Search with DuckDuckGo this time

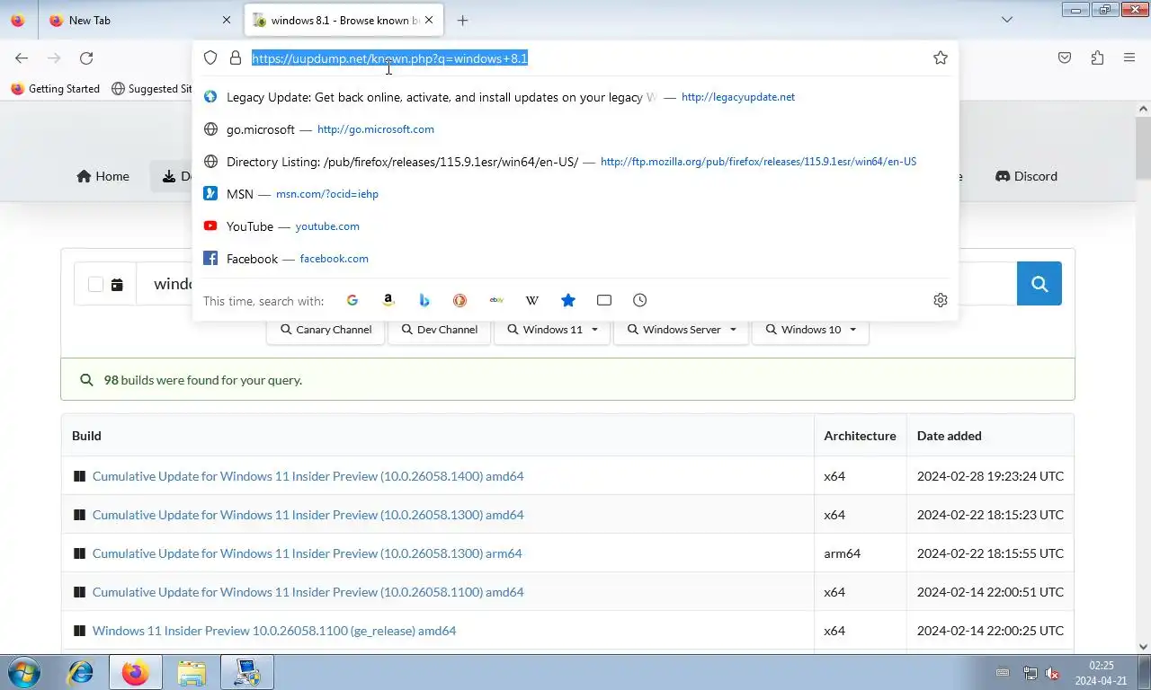pyautogui.click(x=460, y=300)
